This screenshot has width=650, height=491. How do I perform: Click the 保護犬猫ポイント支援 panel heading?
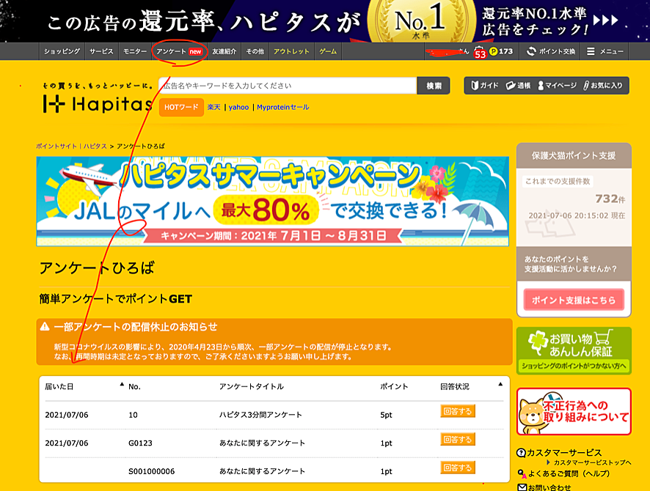pos(574,155)
